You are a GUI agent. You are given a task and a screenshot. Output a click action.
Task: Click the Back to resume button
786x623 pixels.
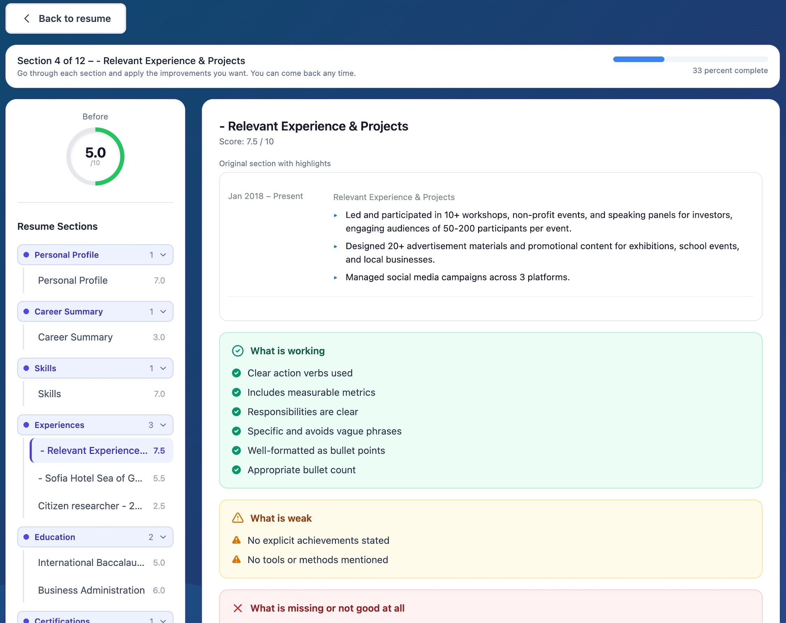tap(65, 18)
